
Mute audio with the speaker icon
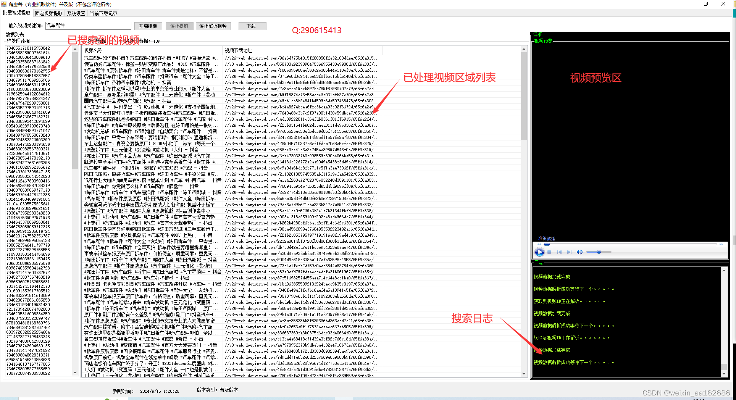pos(579,252)
